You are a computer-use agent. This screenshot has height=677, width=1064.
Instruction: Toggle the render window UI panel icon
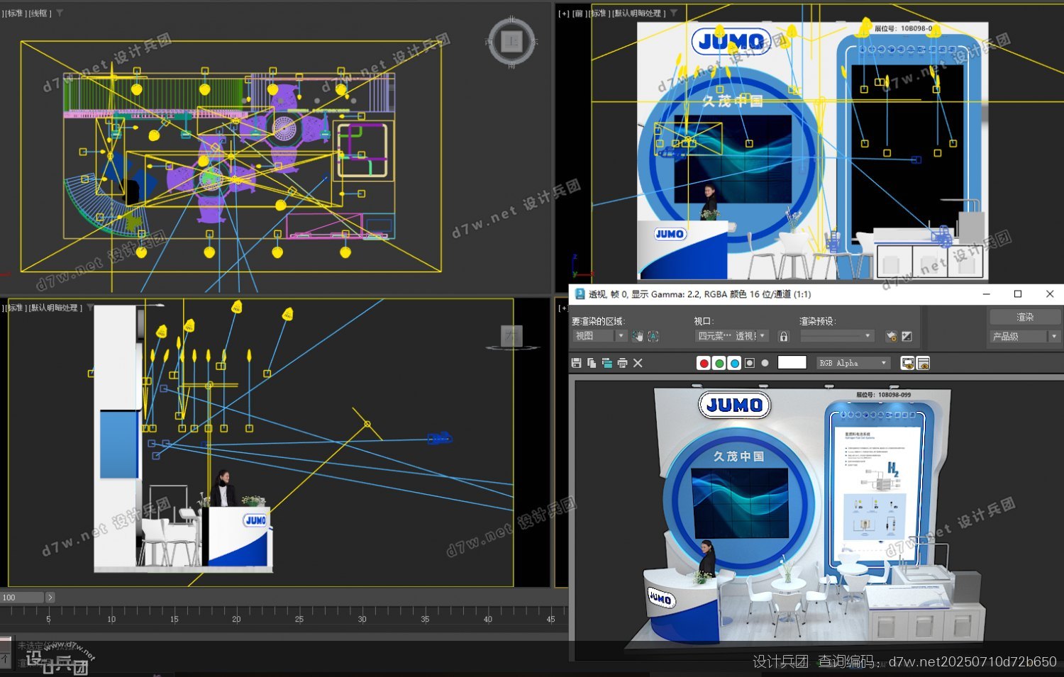point(923,363)
